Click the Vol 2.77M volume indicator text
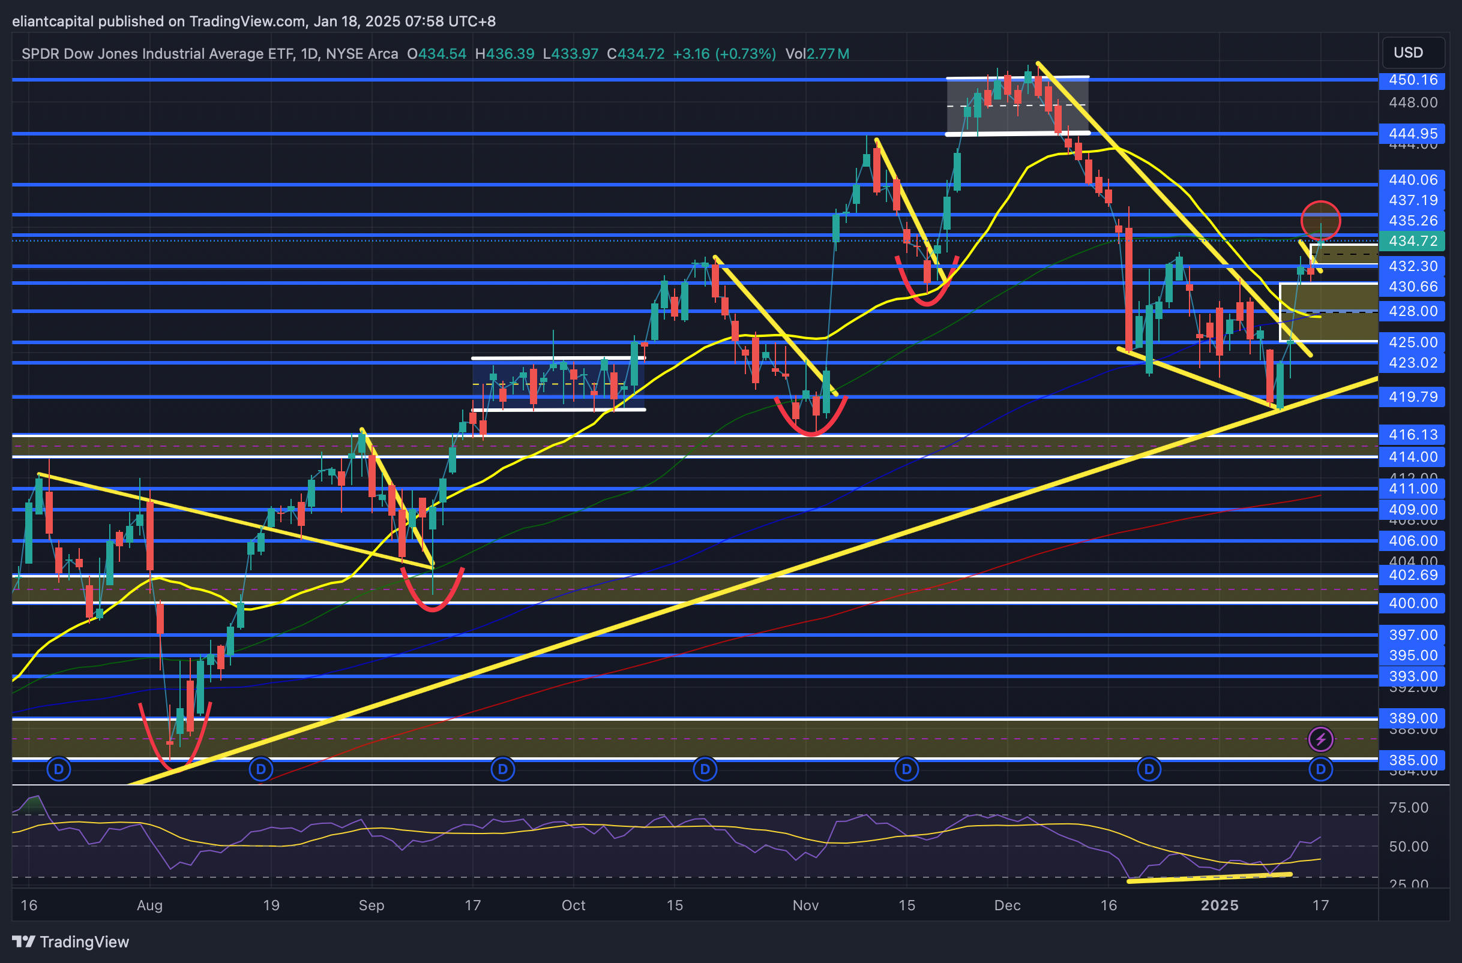The image size is (1462, 963). click(817, 54)
